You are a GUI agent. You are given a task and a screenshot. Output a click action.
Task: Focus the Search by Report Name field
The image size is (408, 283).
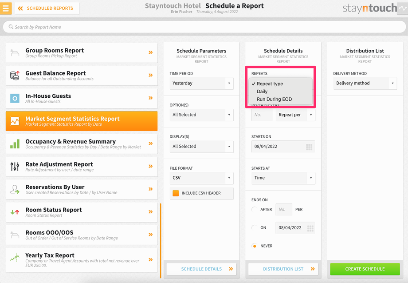tap(204, 27)
